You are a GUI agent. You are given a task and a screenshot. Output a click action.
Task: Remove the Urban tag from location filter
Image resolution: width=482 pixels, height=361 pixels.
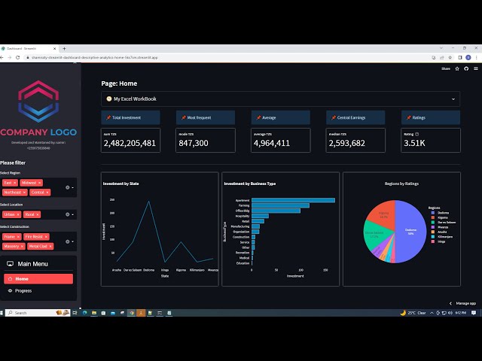pos(18,214)
